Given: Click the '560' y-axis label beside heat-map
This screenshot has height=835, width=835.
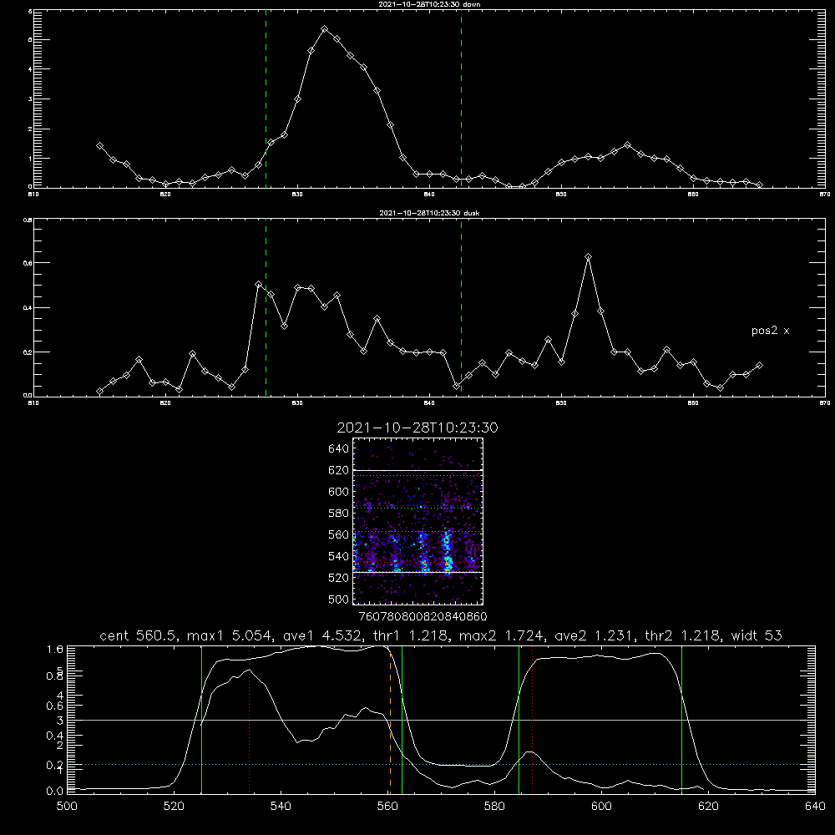Looking at the screenshot, I should coord(339,534).
